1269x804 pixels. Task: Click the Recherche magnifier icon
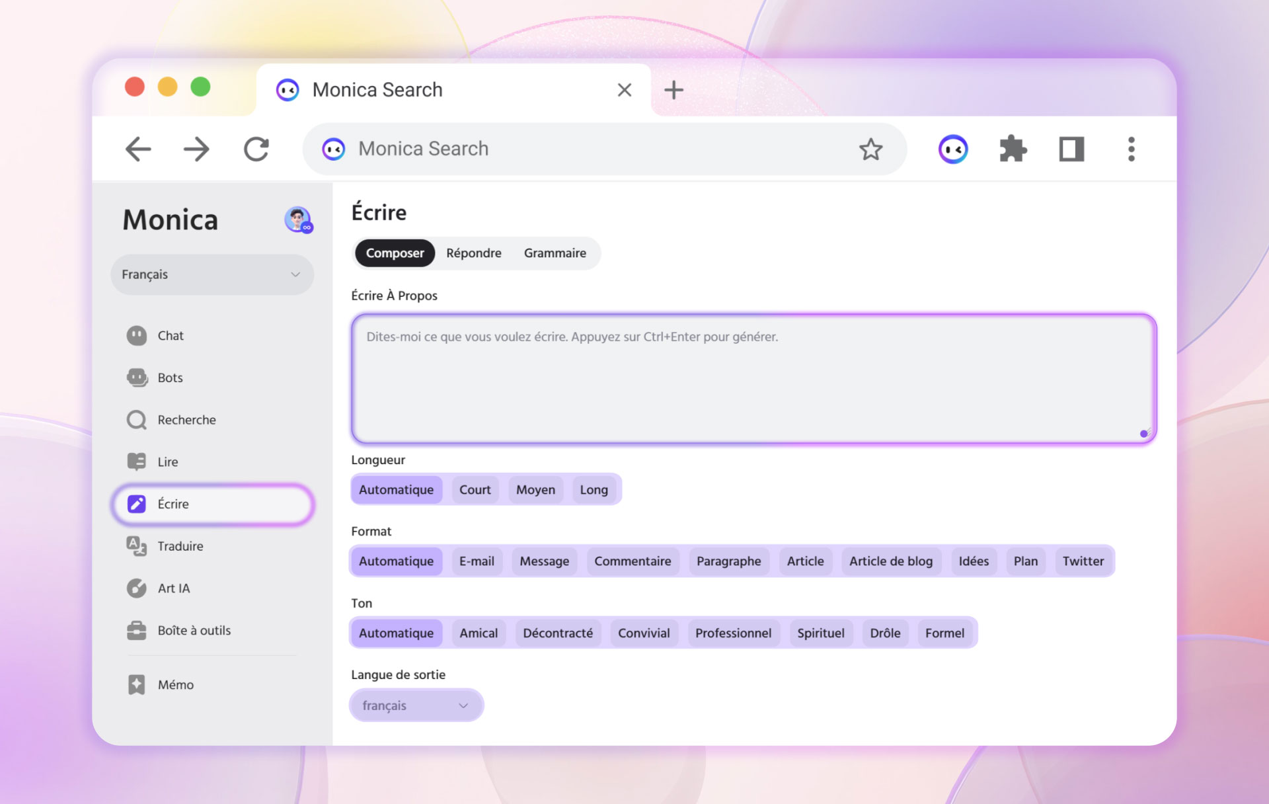(x=137, y=420)
